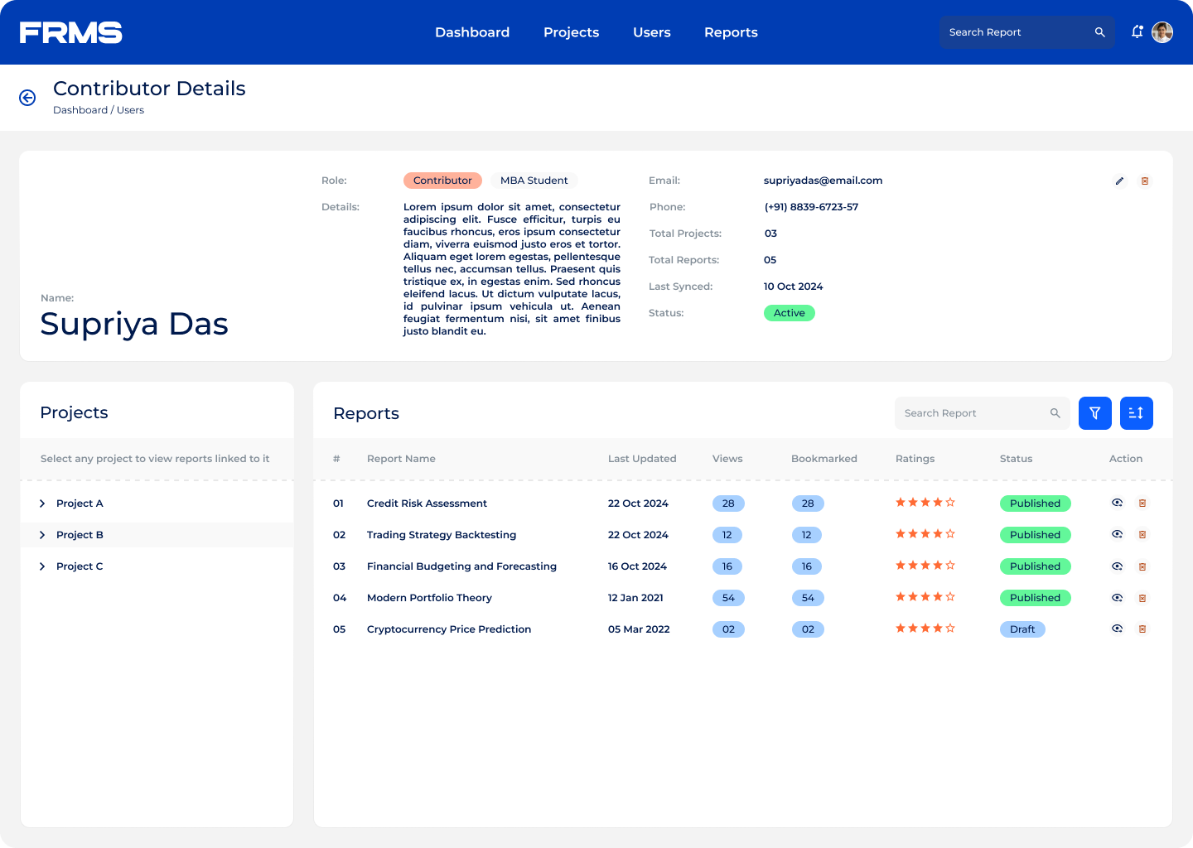
Task: Delete the Cryptocurrency Price Prediction report
Action: (1142, 629)
